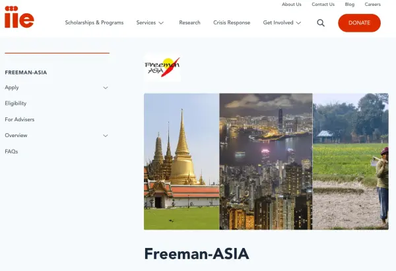Expand the Services dropdown chevron

[x=161, y=23]
